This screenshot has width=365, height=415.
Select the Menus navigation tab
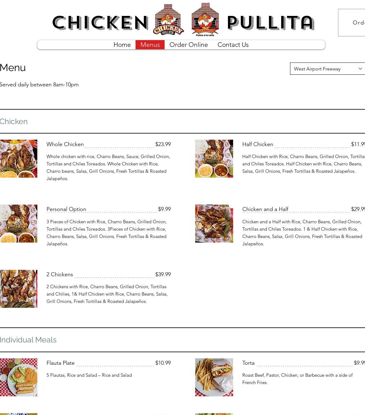point(150,45)
